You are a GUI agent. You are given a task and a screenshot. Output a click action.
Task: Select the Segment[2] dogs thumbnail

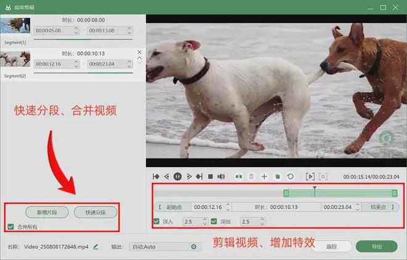(15, 59)
